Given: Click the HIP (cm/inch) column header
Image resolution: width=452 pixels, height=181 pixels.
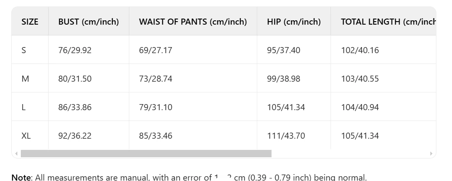Looking at the screenshot, I should tap(294, 22).
